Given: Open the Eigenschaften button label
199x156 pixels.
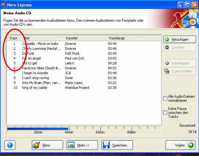Looking at the screenshot, I should (x=182, y=71).
